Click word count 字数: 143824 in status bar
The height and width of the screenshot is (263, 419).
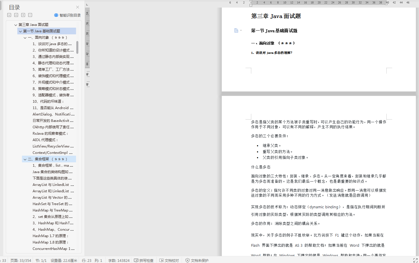[119, 260]
